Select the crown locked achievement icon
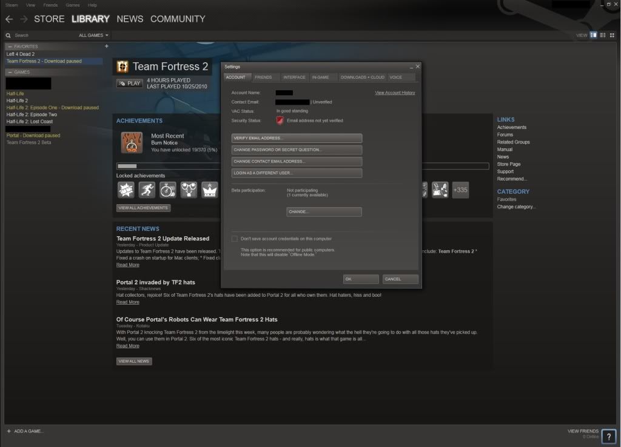Screen dimensions: 621x447 pyautogui.click(x=210, y=190)
